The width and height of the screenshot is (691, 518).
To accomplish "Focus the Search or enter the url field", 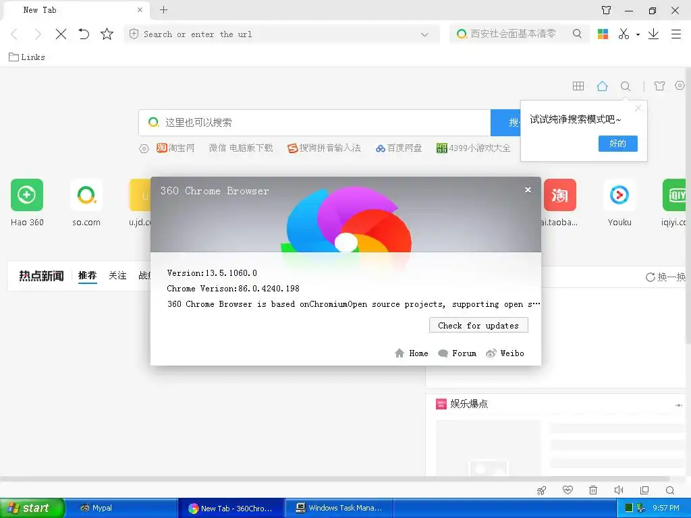I will pyautogui.click(x=282, y=34).
